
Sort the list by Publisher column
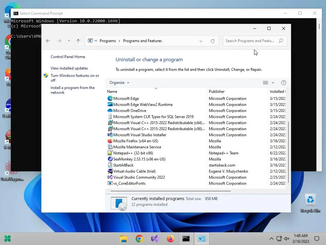point(237,92)
